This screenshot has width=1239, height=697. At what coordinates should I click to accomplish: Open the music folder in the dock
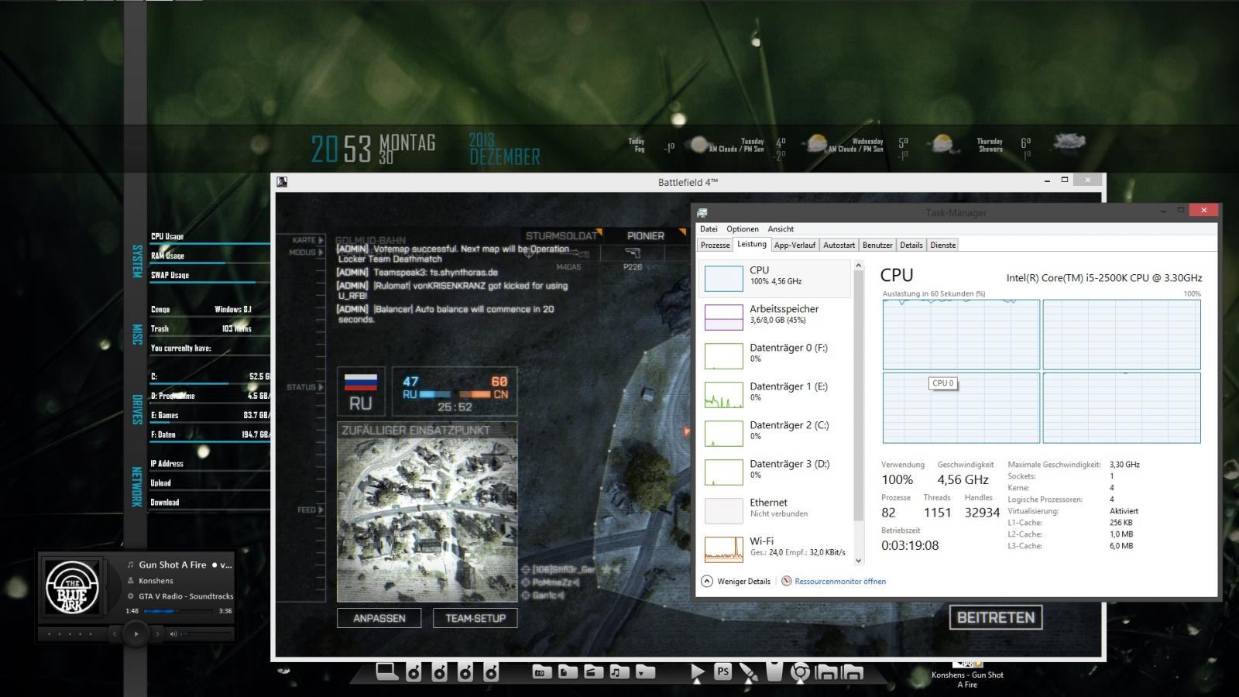pos(619,671)
